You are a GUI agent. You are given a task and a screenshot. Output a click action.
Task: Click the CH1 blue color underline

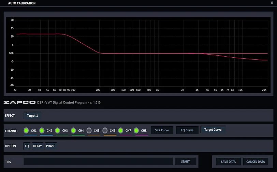(x=31, y=135)
